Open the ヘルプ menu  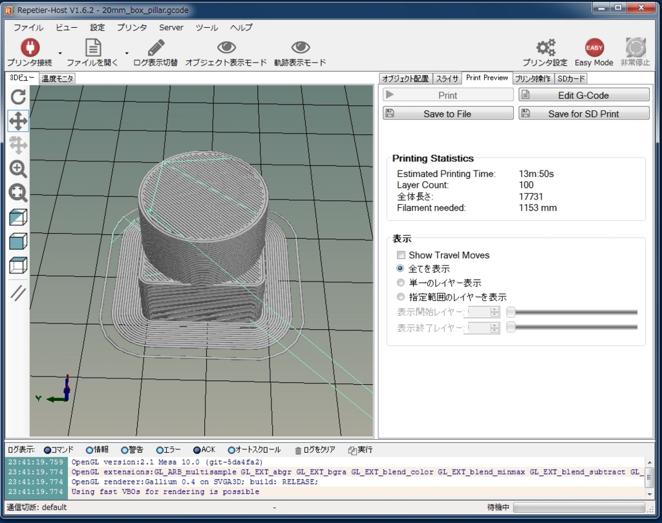241,27
